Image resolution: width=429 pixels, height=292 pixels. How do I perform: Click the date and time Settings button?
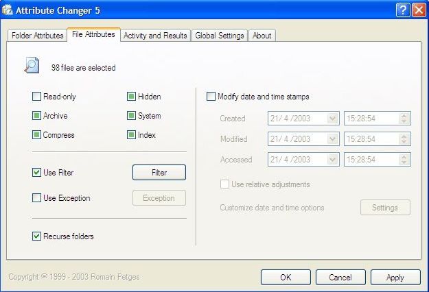(x=385, y=207)
